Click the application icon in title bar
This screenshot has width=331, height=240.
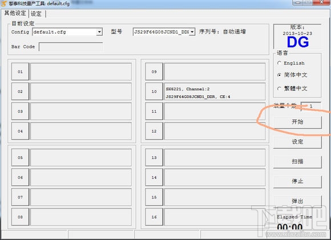tap(4, 3)
